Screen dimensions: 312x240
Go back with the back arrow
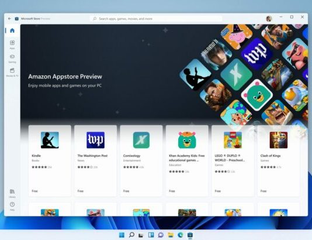coord(9,19)
